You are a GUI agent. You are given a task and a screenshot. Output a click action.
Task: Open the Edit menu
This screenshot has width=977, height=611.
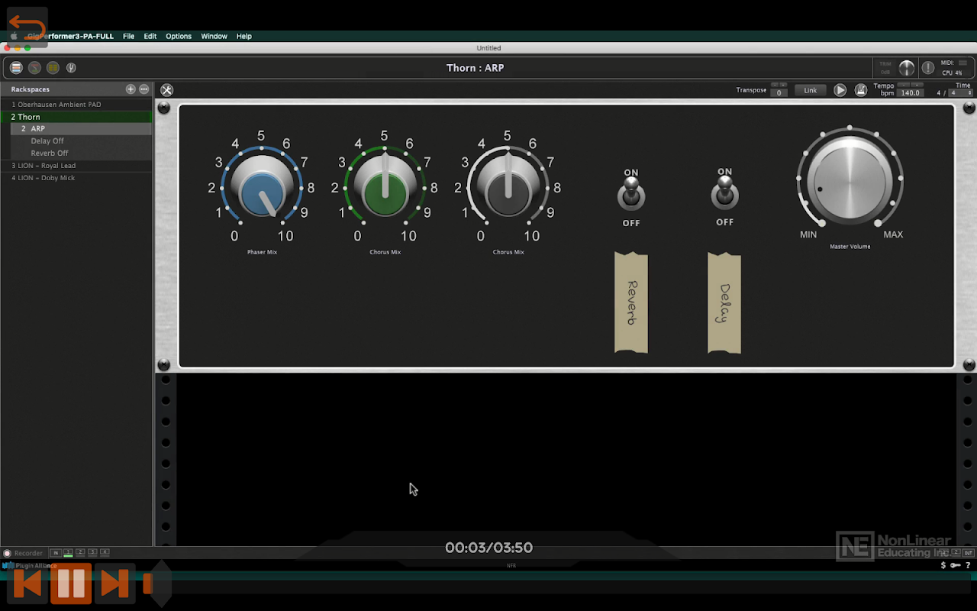150,36
